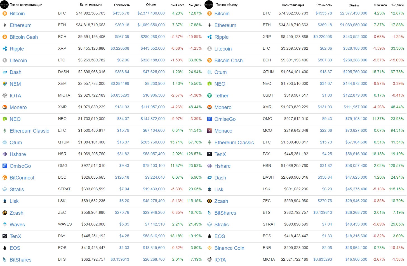
Task: Click the Waves icon in the left table
Action: click(5, 224)
